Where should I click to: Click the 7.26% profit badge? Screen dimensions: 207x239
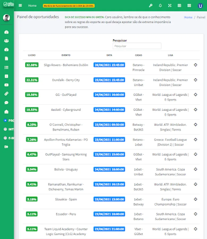point(32,139)
